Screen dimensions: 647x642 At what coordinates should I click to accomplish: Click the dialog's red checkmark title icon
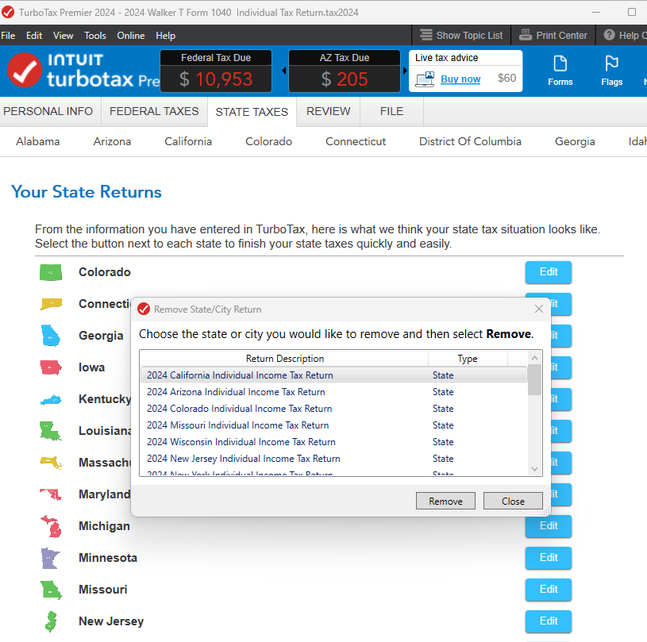tap(144, 309)
